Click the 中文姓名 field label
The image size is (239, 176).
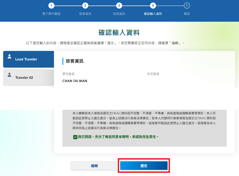point(153,73)
